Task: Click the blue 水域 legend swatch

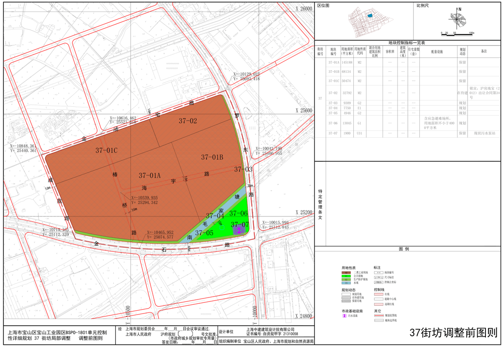Action: (x=346, y=283)
